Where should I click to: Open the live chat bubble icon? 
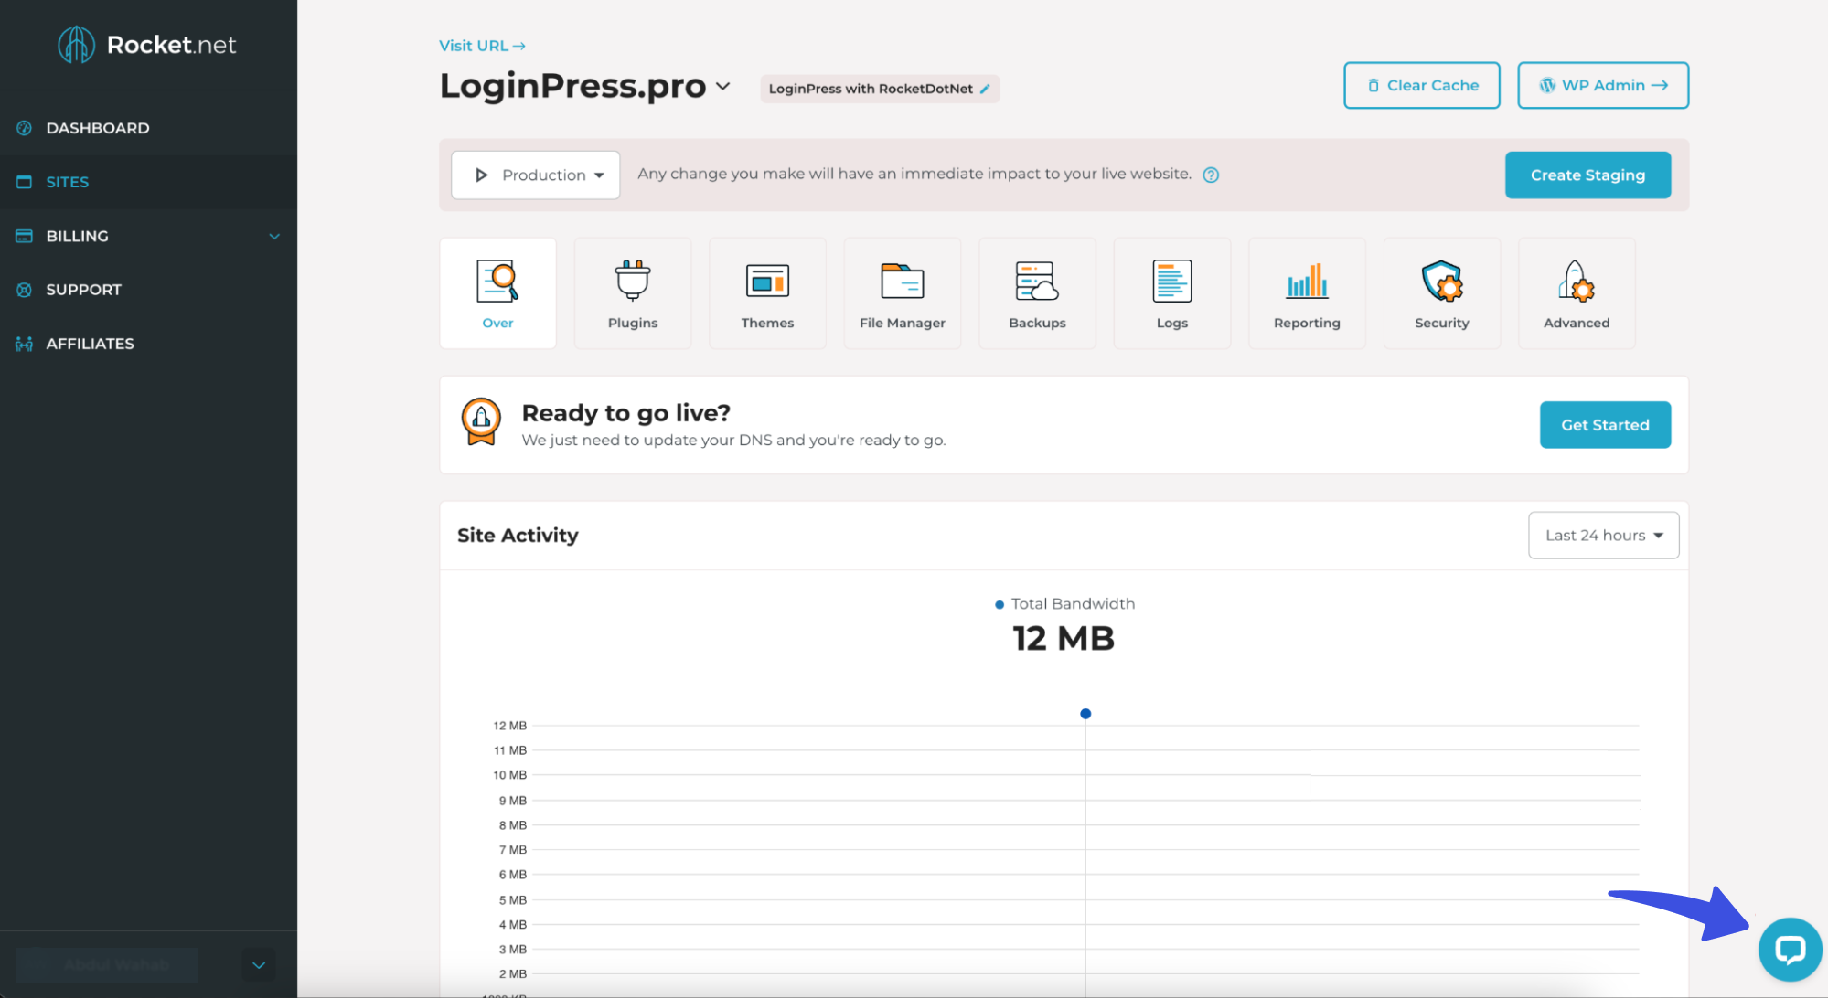pyautogui.click(x=1790, y=950)
